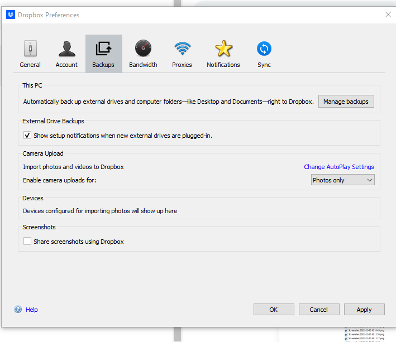The height and width of the screenshot is (342, 396).
Task: Click the 'Dropbox Preferences' window title
Action: tap(49, 15)
